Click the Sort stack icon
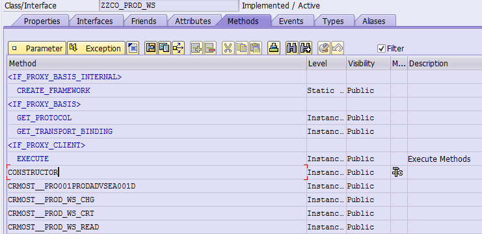 [274, 48]
